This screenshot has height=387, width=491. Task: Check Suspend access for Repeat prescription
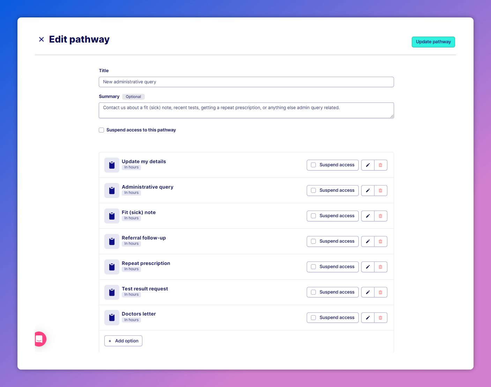coord(313,267)
